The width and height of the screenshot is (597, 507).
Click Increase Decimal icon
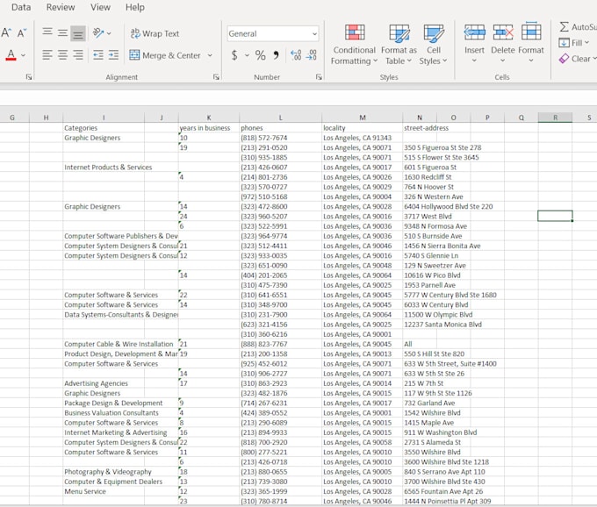(x=296, y=55)
